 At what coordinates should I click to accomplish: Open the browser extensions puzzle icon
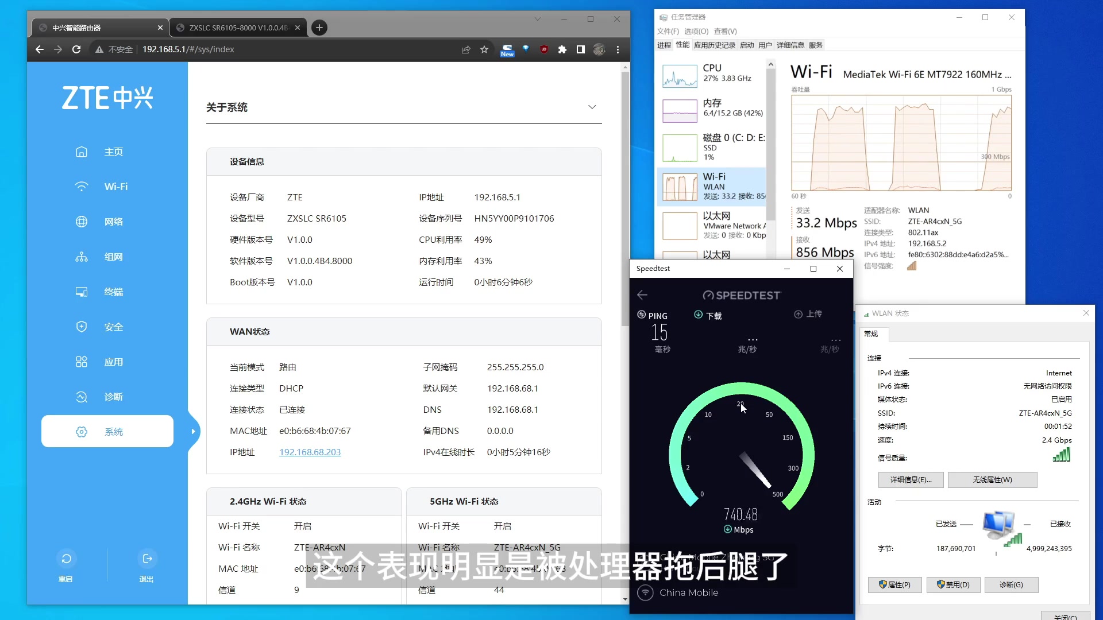pos(562,49)
